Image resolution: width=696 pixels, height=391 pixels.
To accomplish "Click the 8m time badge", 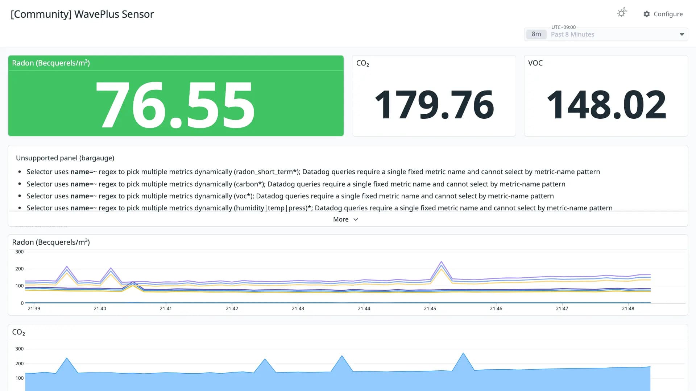I will coord(536,34).
